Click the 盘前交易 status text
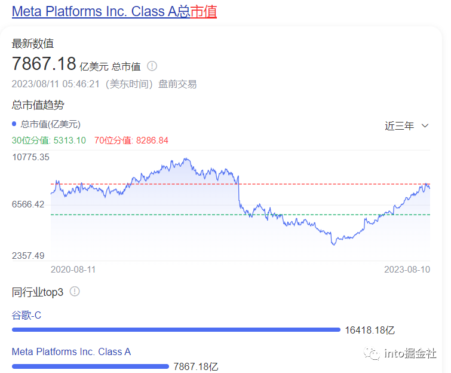Viewport: 451px width, 373px height. [x=177, y=84]
